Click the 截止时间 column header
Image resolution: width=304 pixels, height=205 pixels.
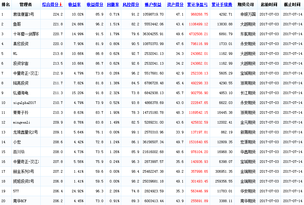pos(292,5)
